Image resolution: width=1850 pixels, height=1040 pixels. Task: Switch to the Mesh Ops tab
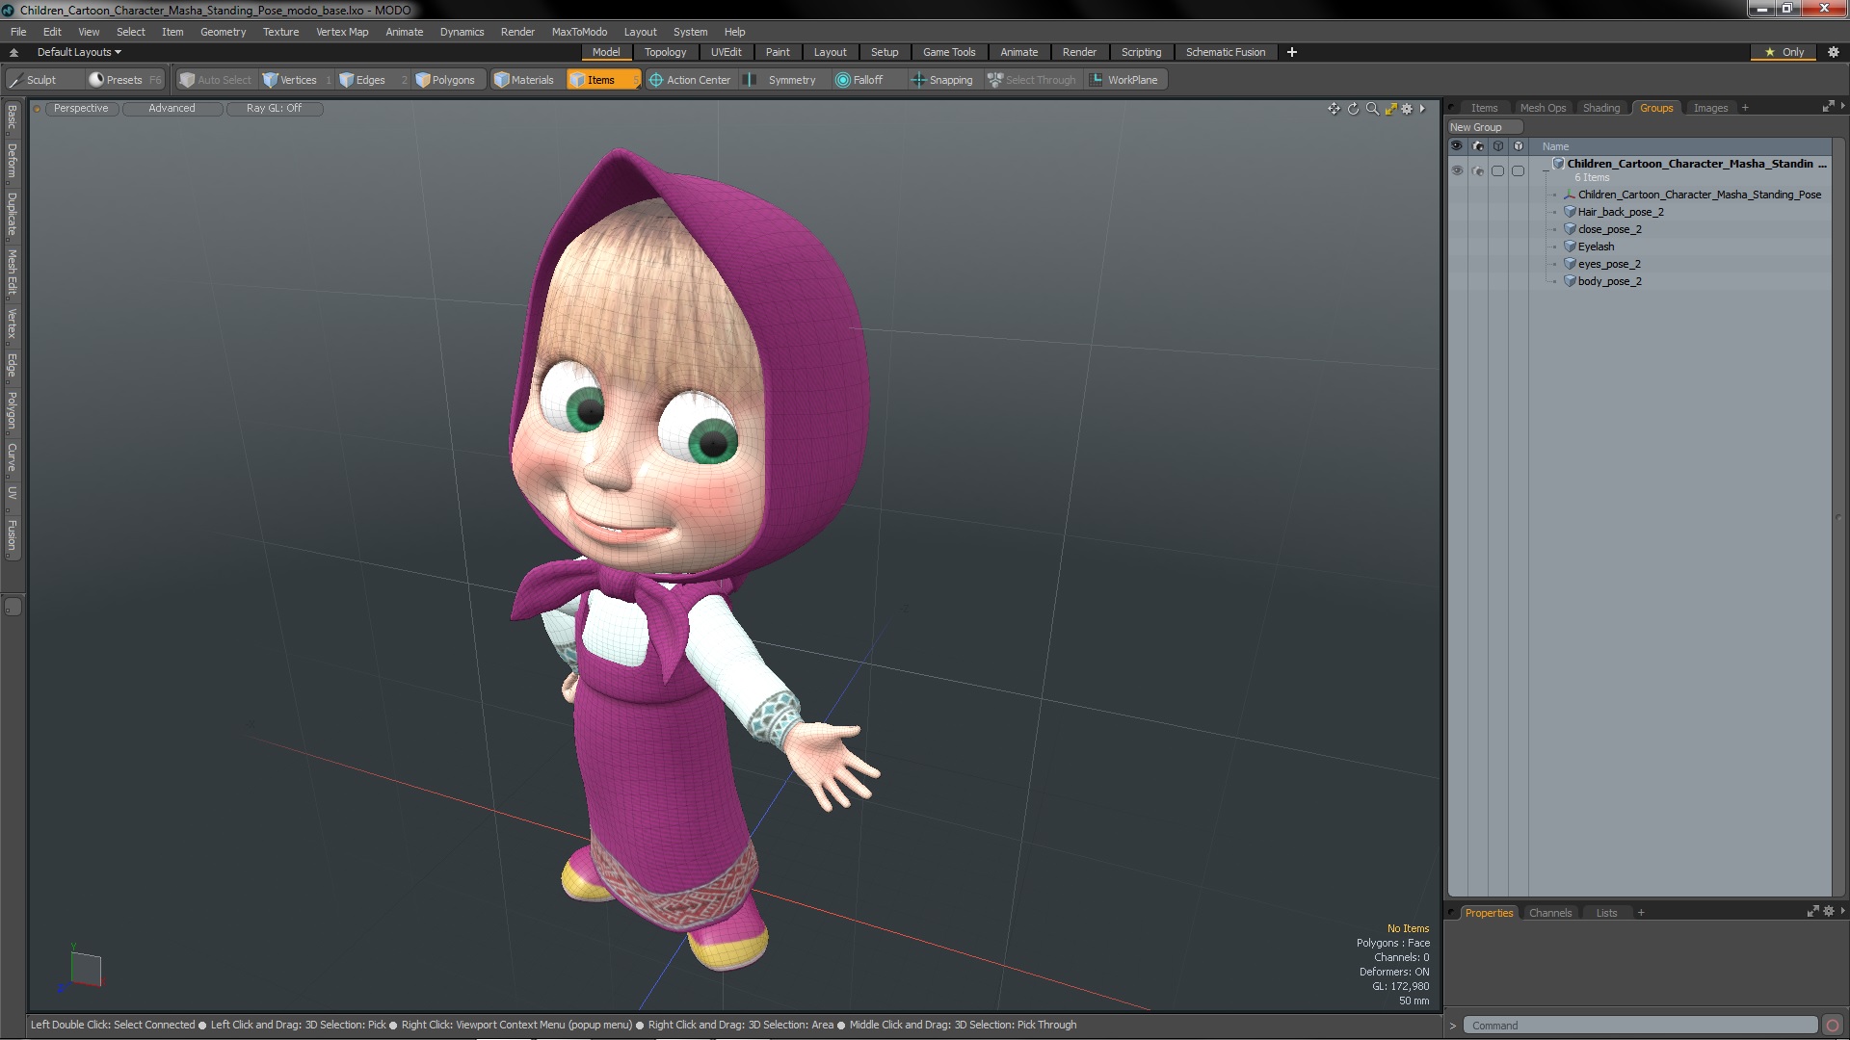tap(1543, 108)
